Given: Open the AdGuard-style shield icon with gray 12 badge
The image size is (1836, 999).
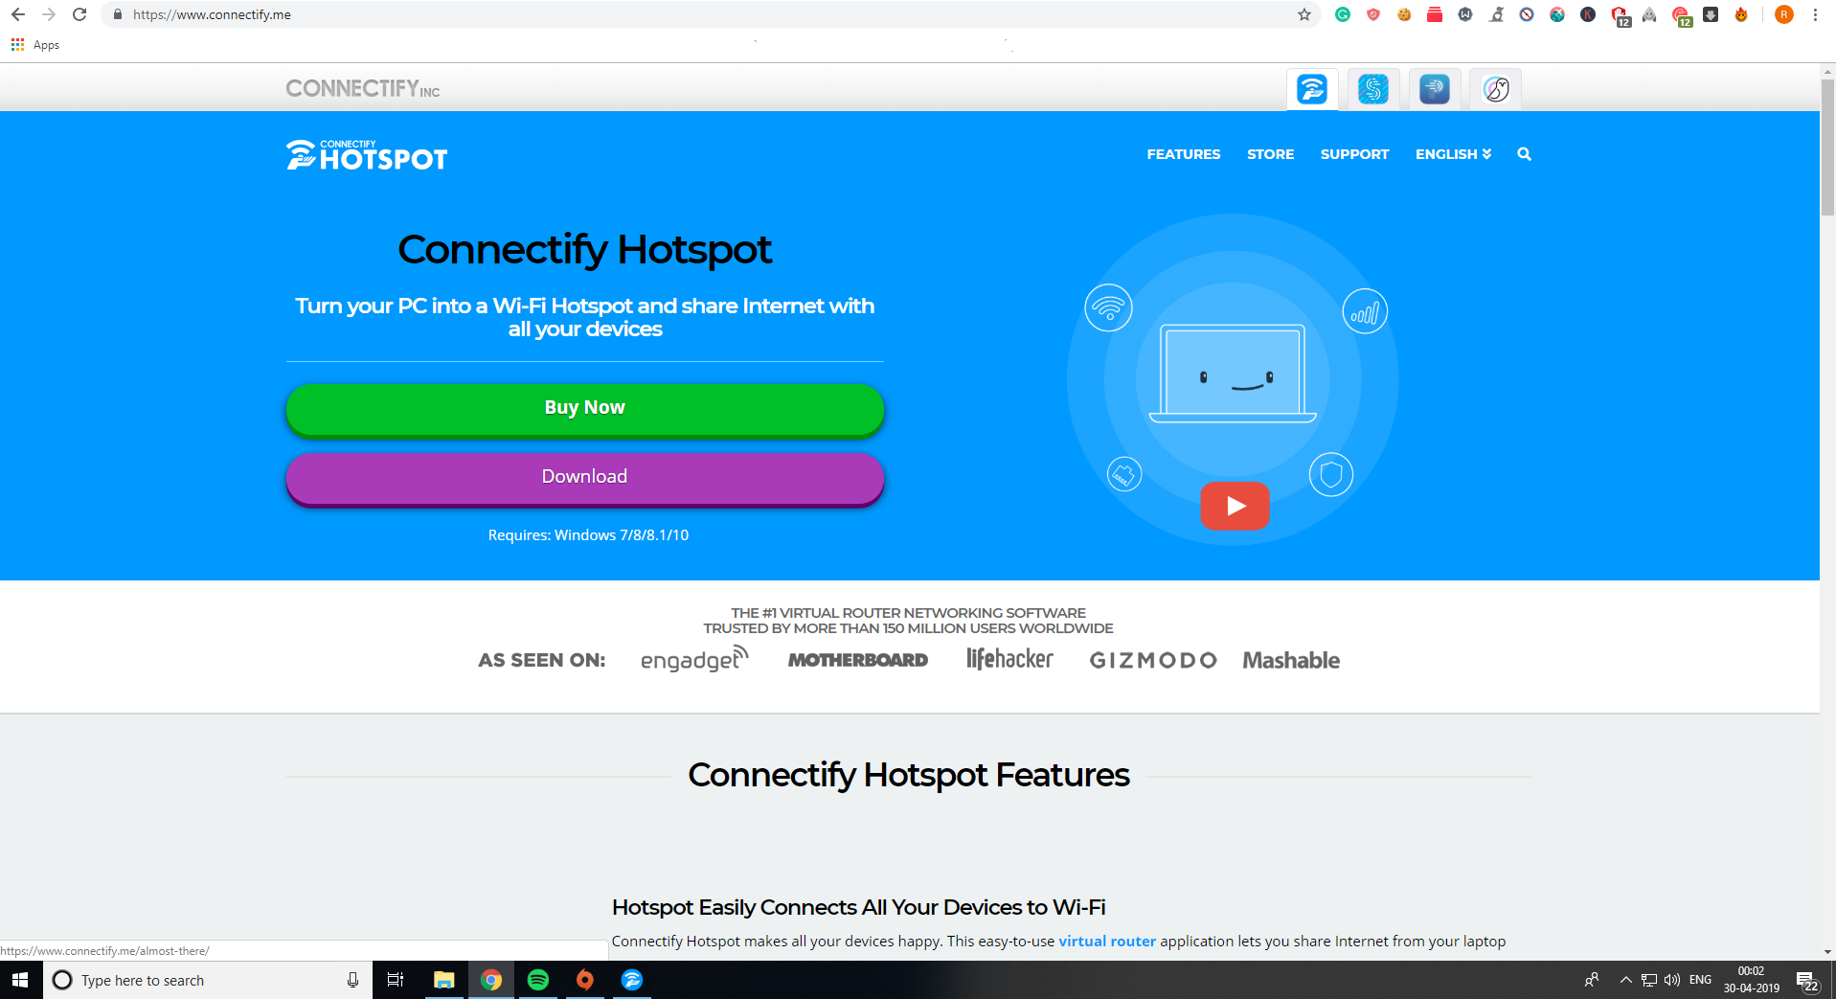Looking at the screenshot, I should [x=1621, y=16].
